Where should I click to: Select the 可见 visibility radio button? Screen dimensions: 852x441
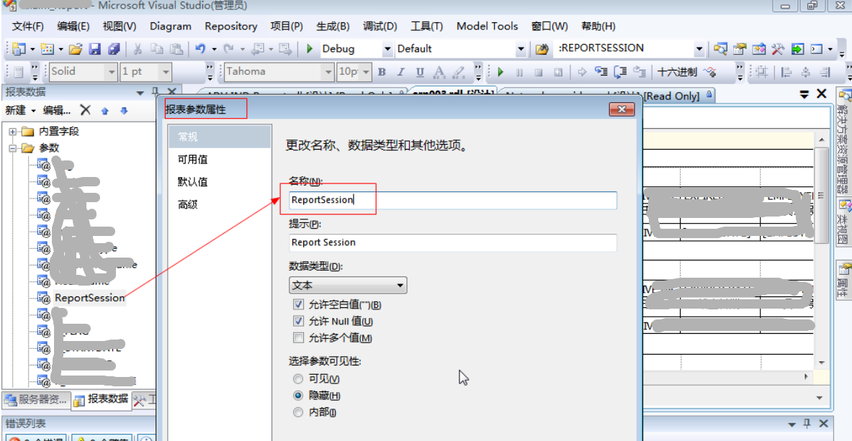tap(297, 378)
